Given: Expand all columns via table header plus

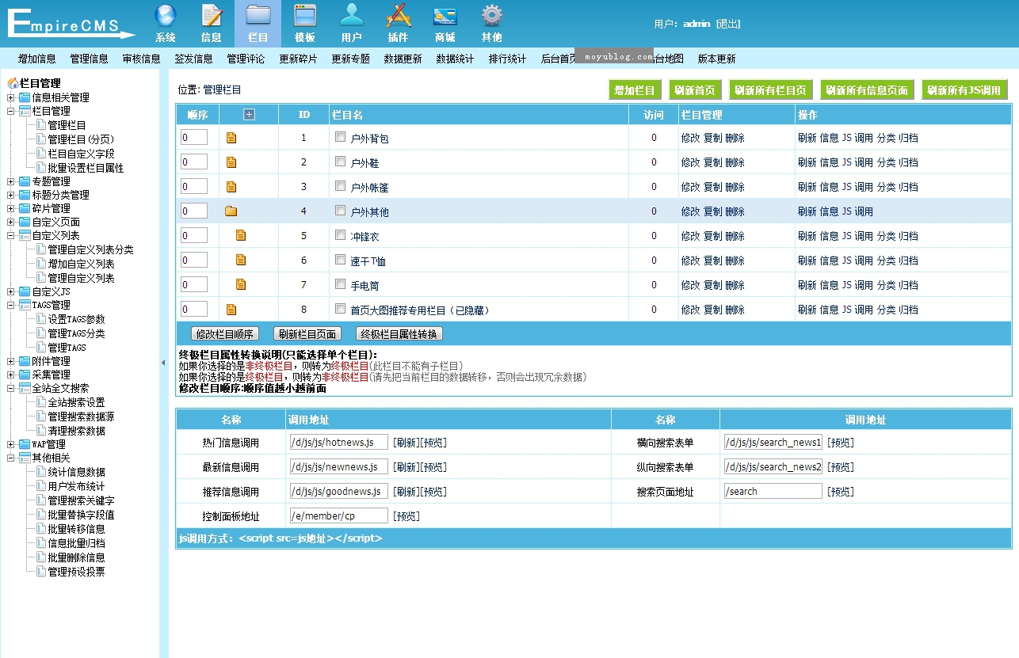Looking at the screenshot, I should pos(249,115).
